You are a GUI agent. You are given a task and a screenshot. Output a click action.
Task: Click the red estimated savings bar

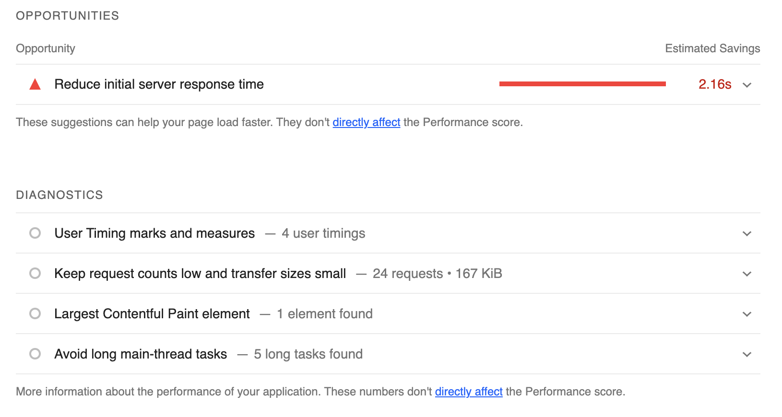click(x=582, y=84)
